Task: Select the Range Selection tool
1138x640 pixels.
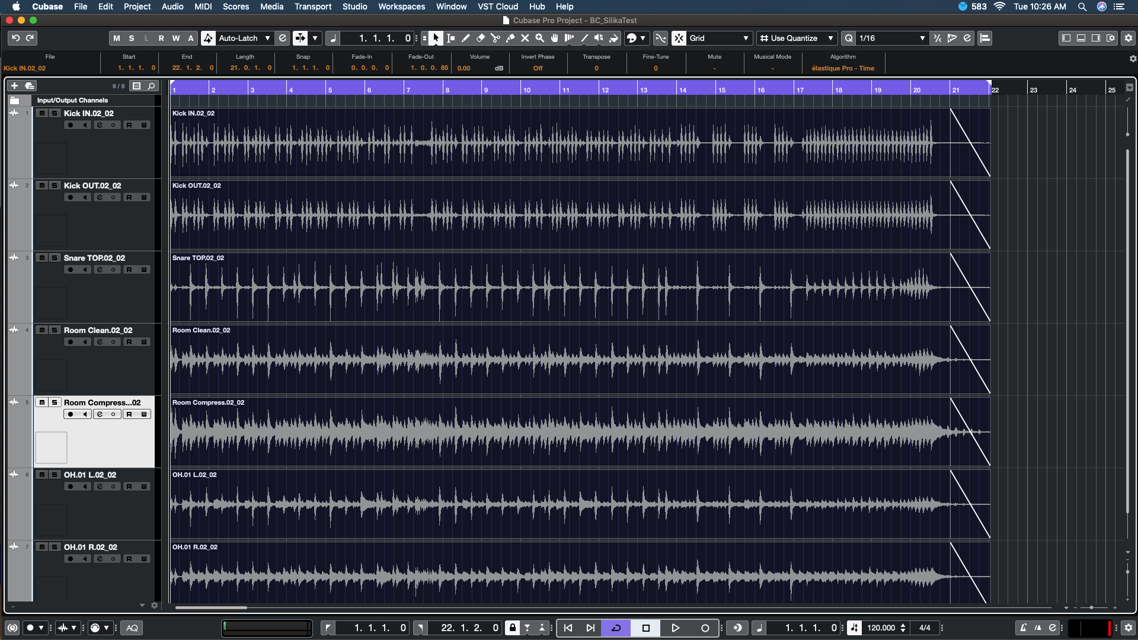Action: (x=450, y=38)
